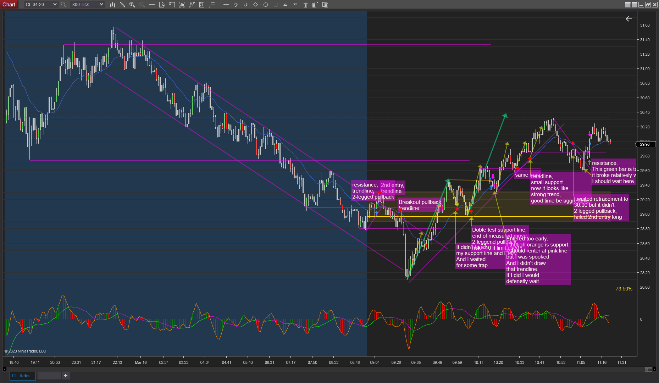
Task: Open the Indicators icon
Action: (192, 5)
